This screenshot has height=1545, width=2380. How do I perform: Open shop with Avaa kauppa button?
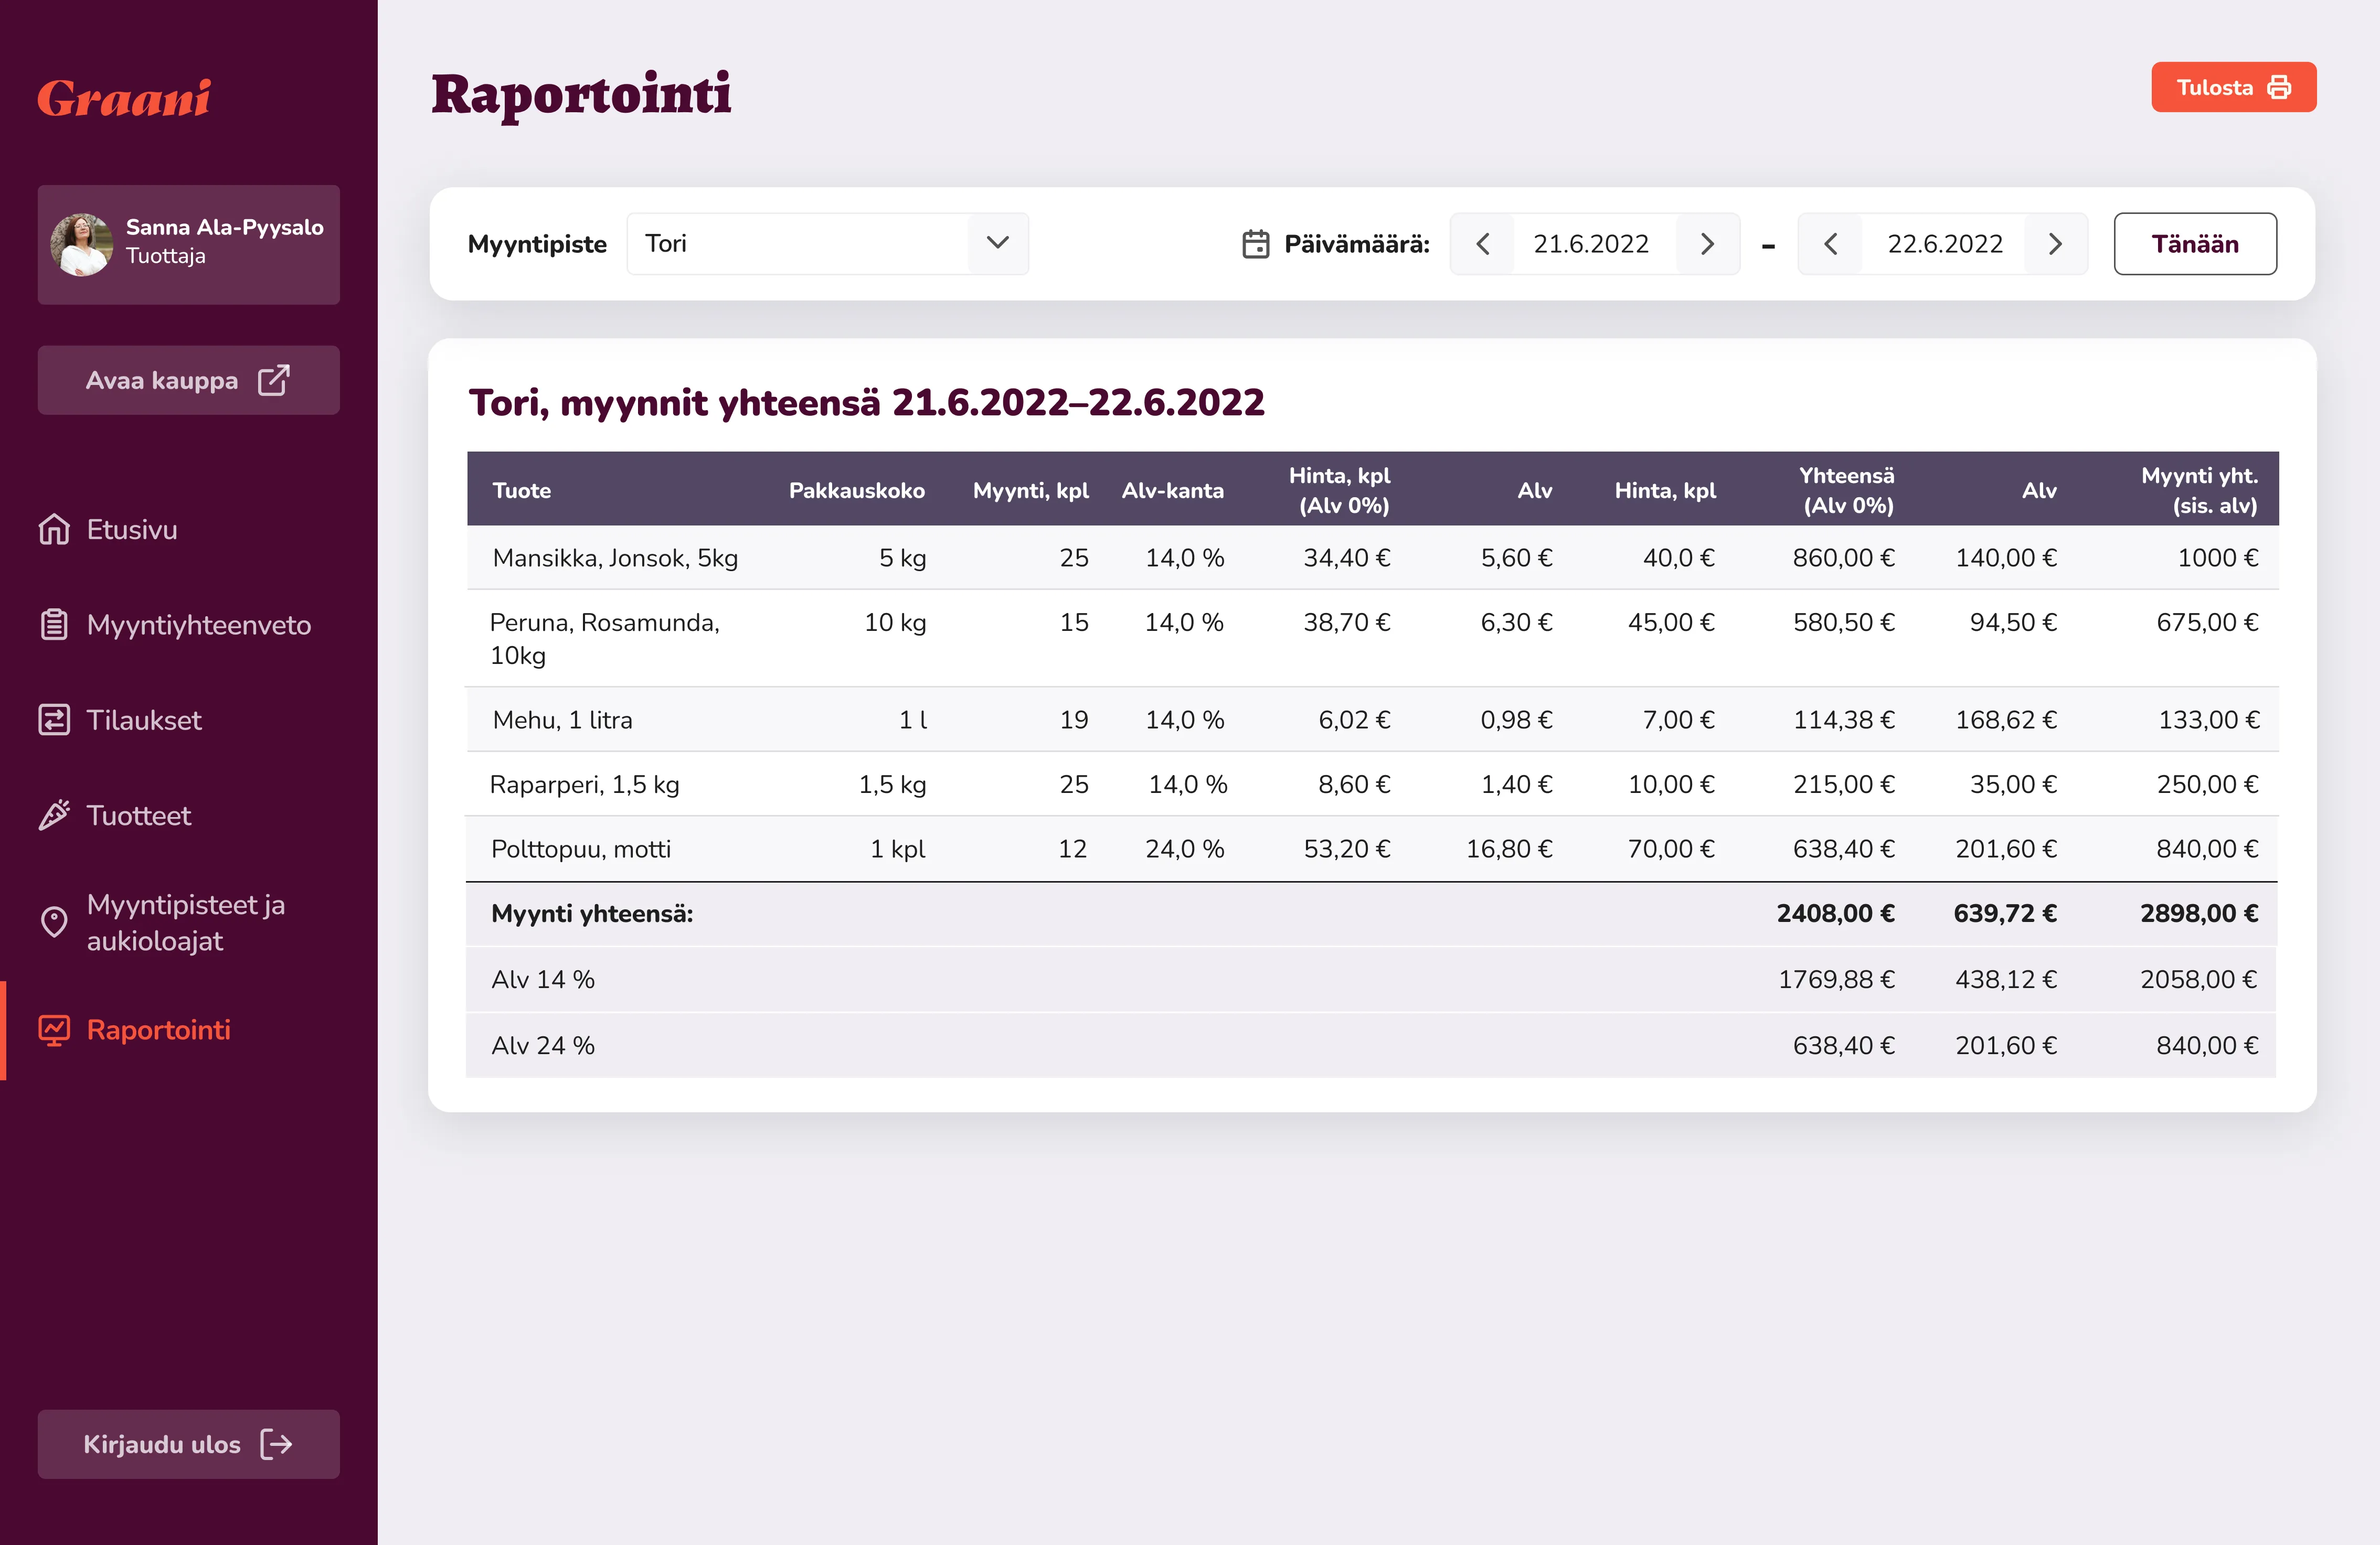pos(188,380)
